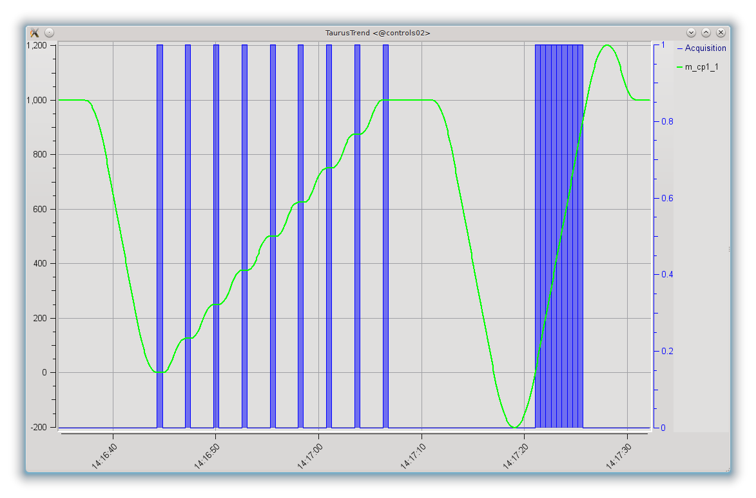Click the 0.2 label on right axis
This screenshot has width=756, height=498.
tap(664, 352)
